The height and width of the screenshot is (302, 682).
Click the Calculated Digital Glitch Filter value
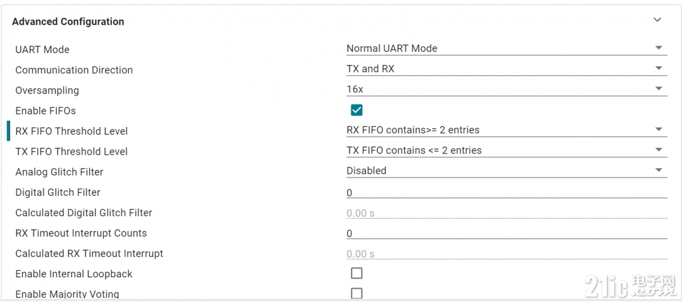coord(360,214)
